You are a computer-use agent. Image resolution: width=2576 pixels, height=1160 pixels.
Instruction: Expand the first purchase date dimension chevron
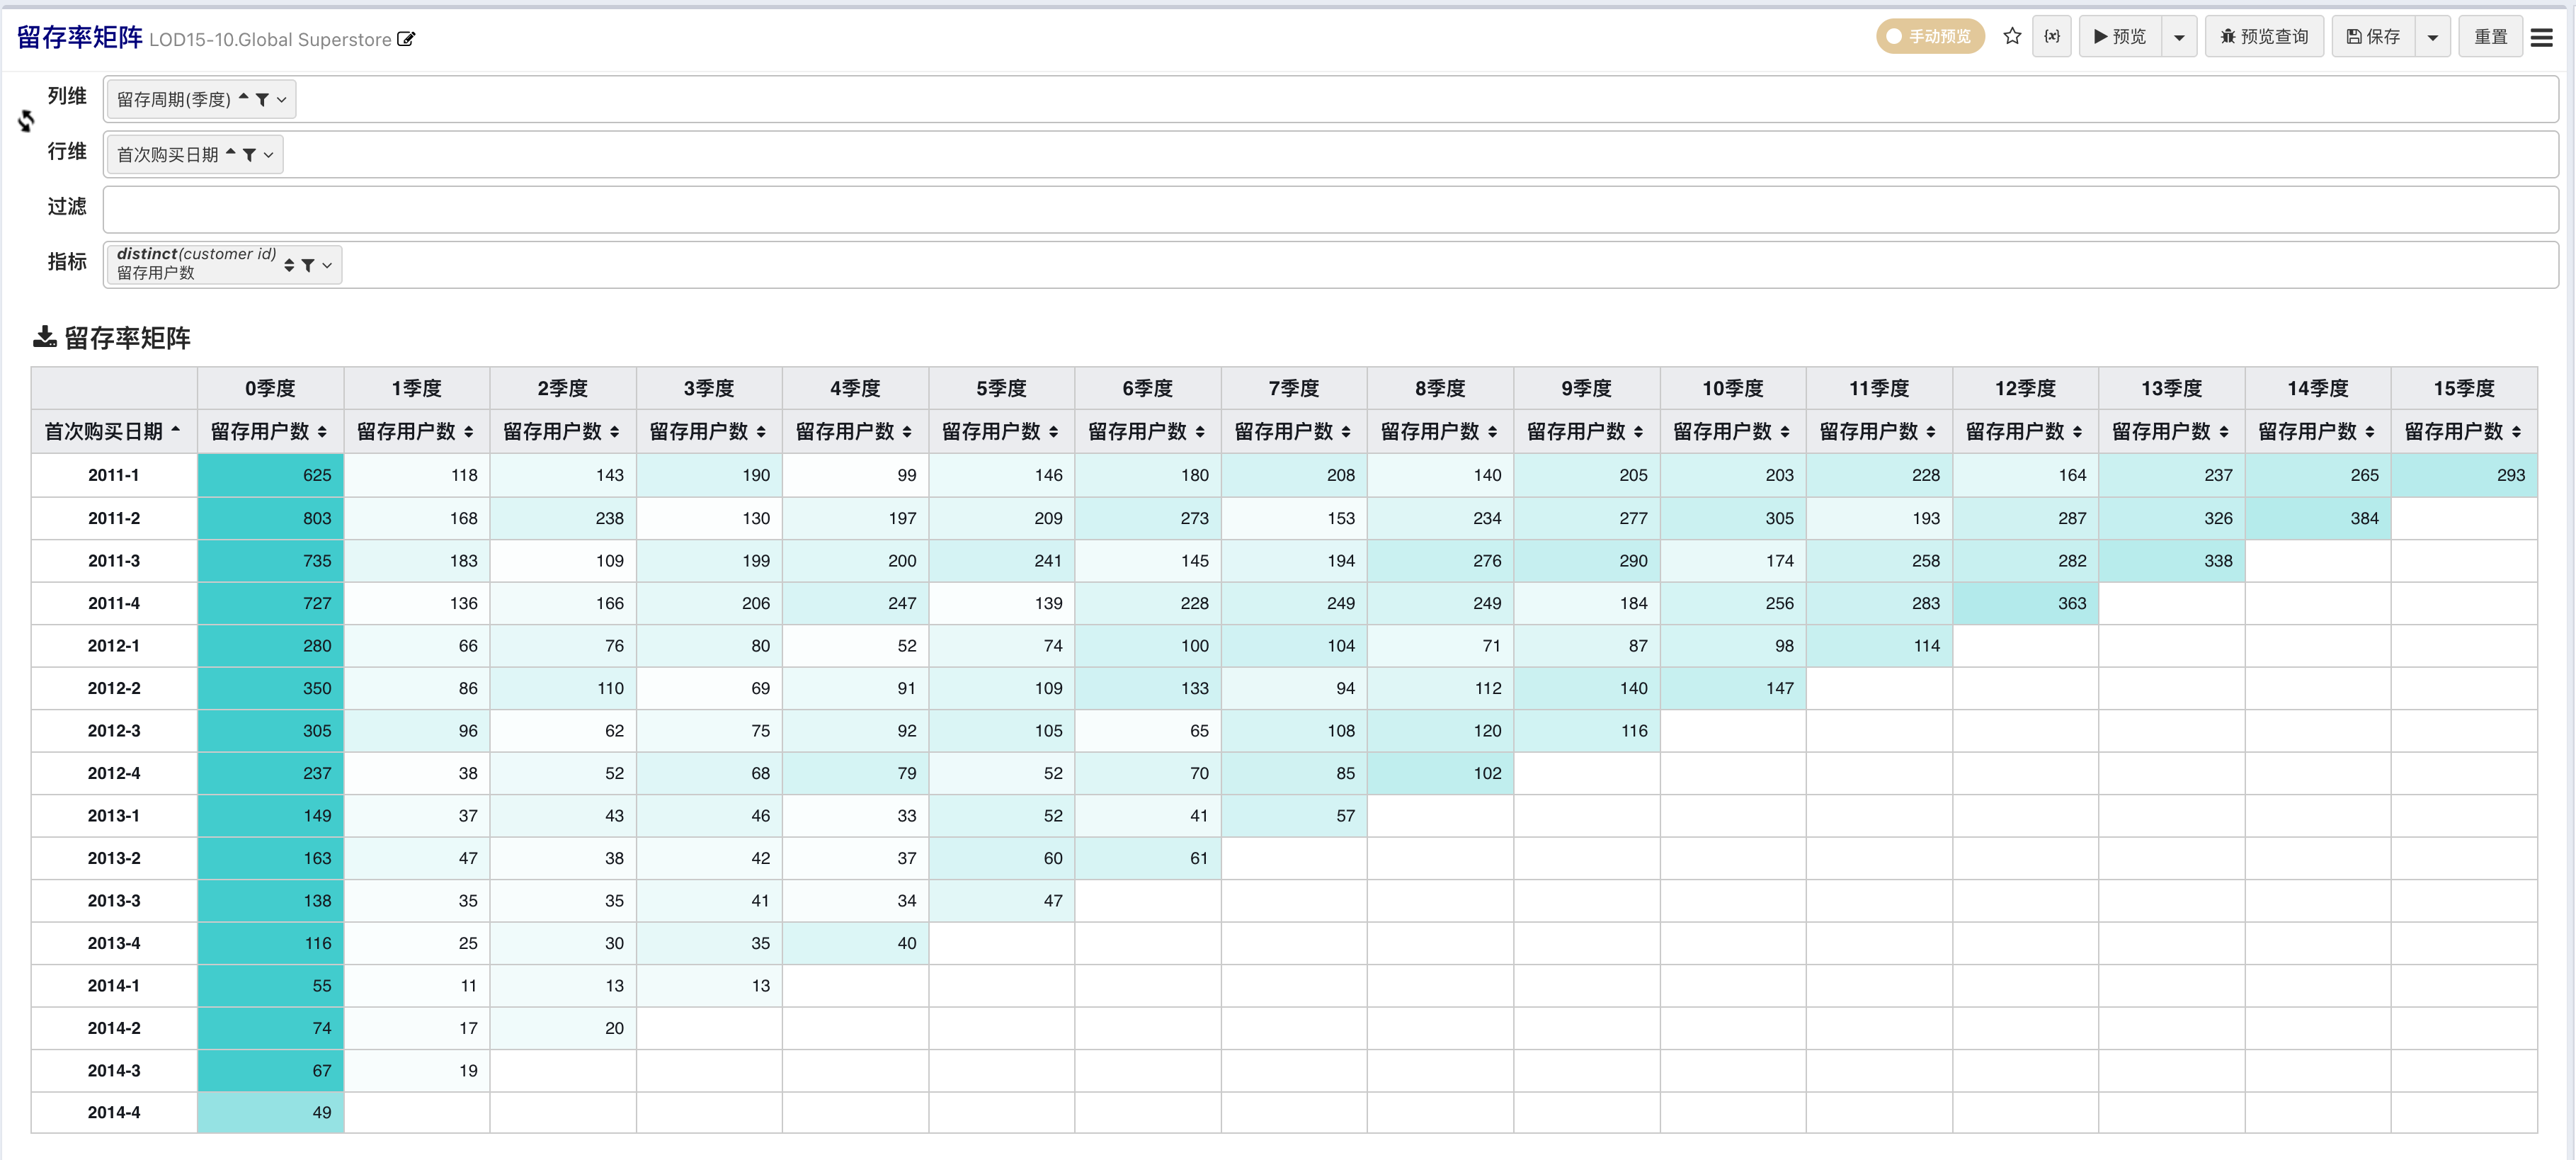click(268, 155)
